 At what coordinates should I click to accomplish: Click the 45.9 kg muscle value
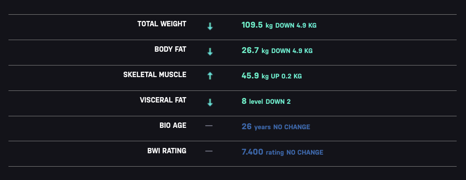[x=255, y=76]
